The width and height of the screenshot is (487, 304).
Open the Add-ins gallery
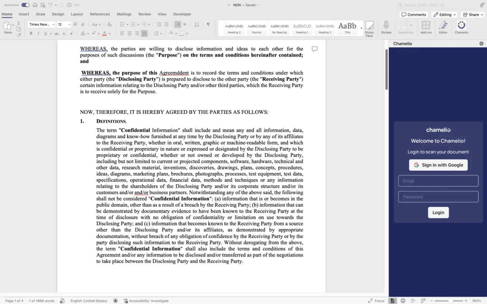click(426, 27)
